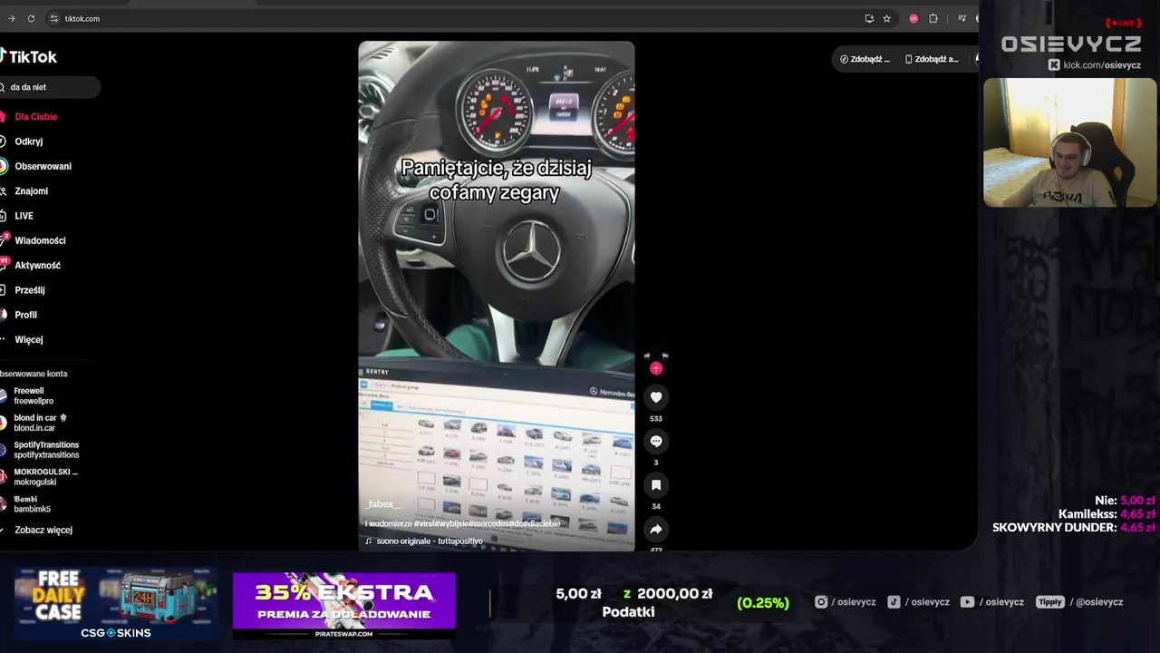Screen dimensions: 1160x653
Task: Bookmark the video to favorites
Action: coord(656,485)
